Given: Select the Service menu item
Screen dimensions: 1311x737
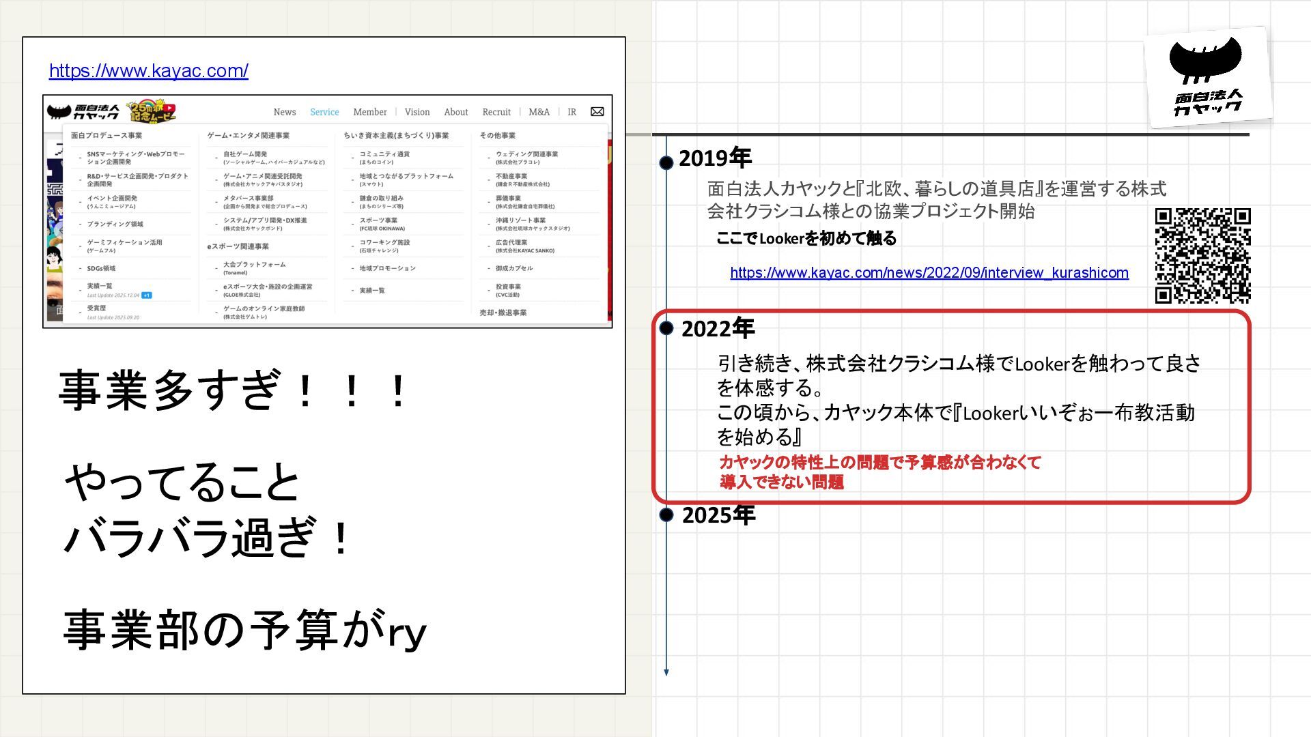Looking at the screenshot, I should pos(324,112).
